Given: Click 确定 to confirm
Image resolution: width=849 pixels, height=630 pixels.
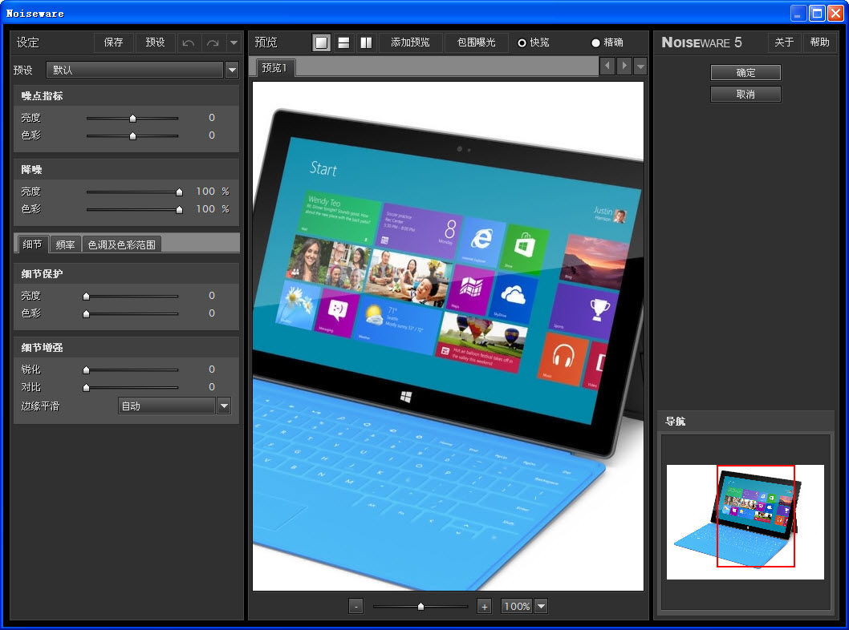Looking at the screenshot, I should (745, 72).
